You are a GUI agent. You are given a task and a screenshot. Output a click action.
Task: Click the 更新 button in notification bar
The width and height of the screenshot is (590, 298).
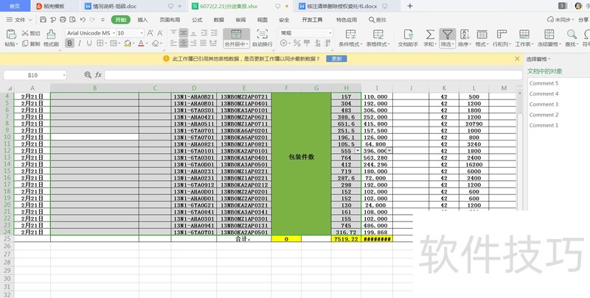tap(337, 59)
